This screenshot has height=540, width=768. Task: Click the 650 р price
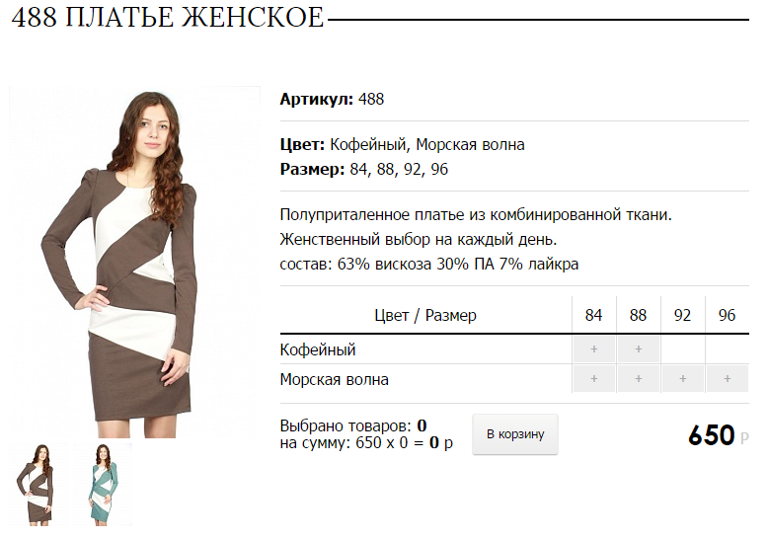(718, 435)
